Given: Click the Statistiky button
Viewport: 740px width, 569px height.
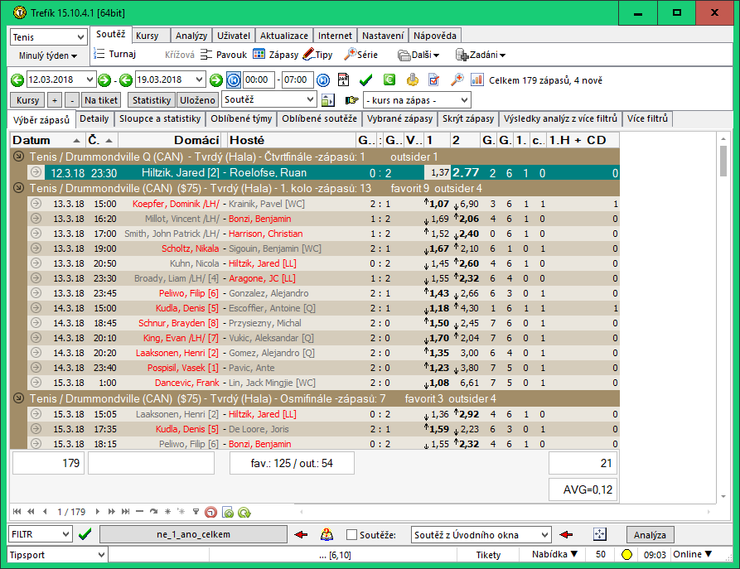Looking at the screenshot, I should point(152,100).
